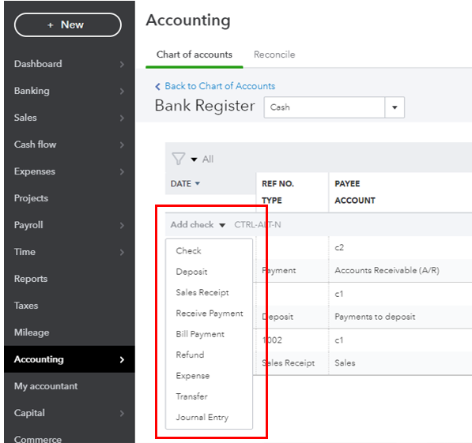Open the filter dropdown arrow beside All

click(194, 160)
